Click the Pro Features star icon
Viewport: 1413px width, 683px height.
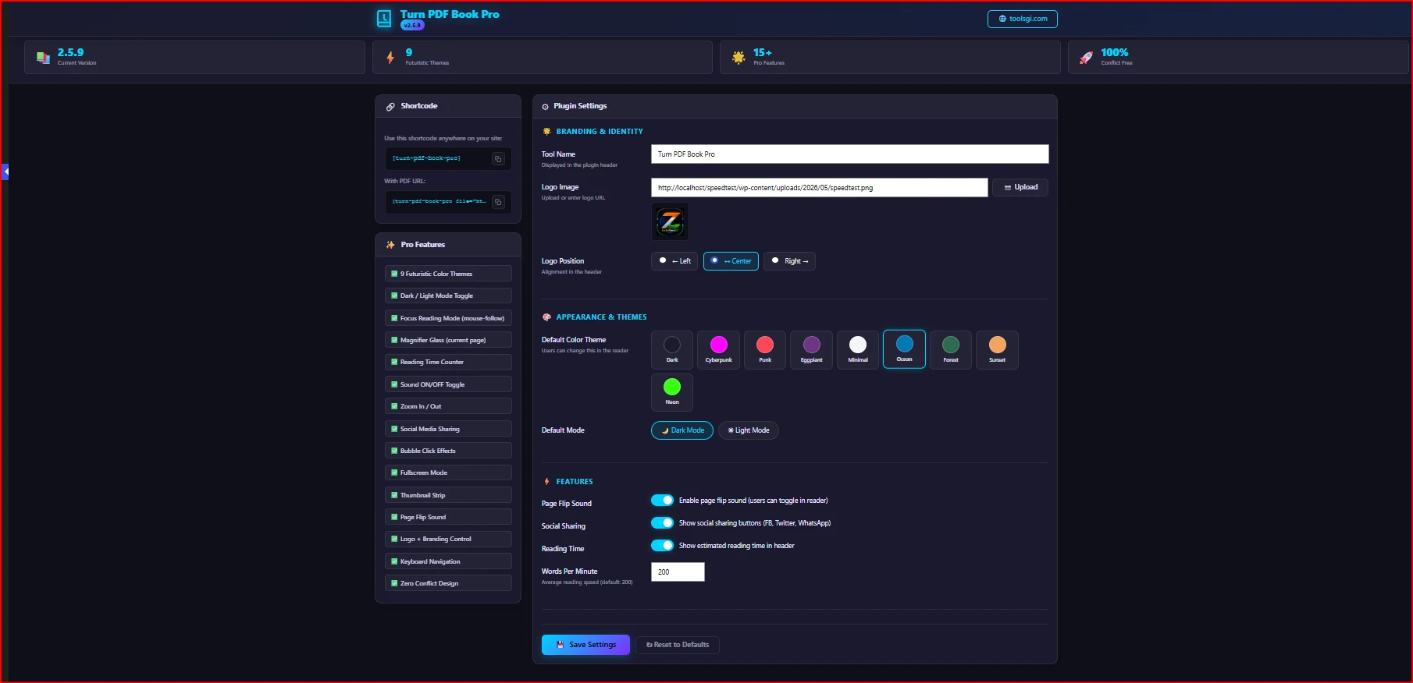739,57
